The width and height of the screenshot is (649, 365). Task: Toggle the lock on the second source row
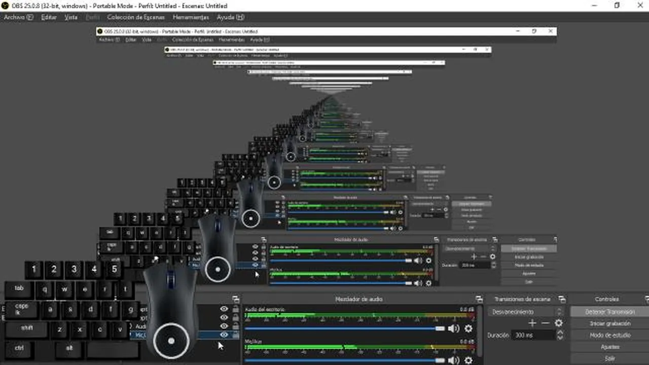(236, 317)
